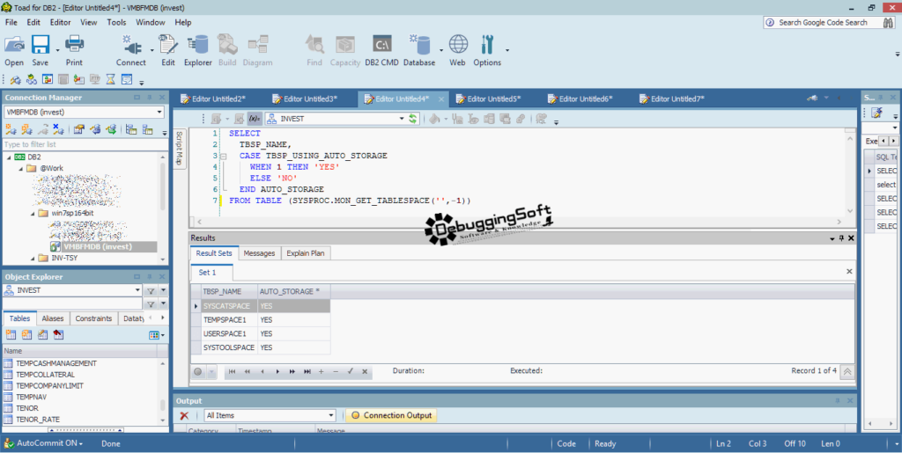Open the INVEST schema dropdown in editor toolbar

[402, 119]
